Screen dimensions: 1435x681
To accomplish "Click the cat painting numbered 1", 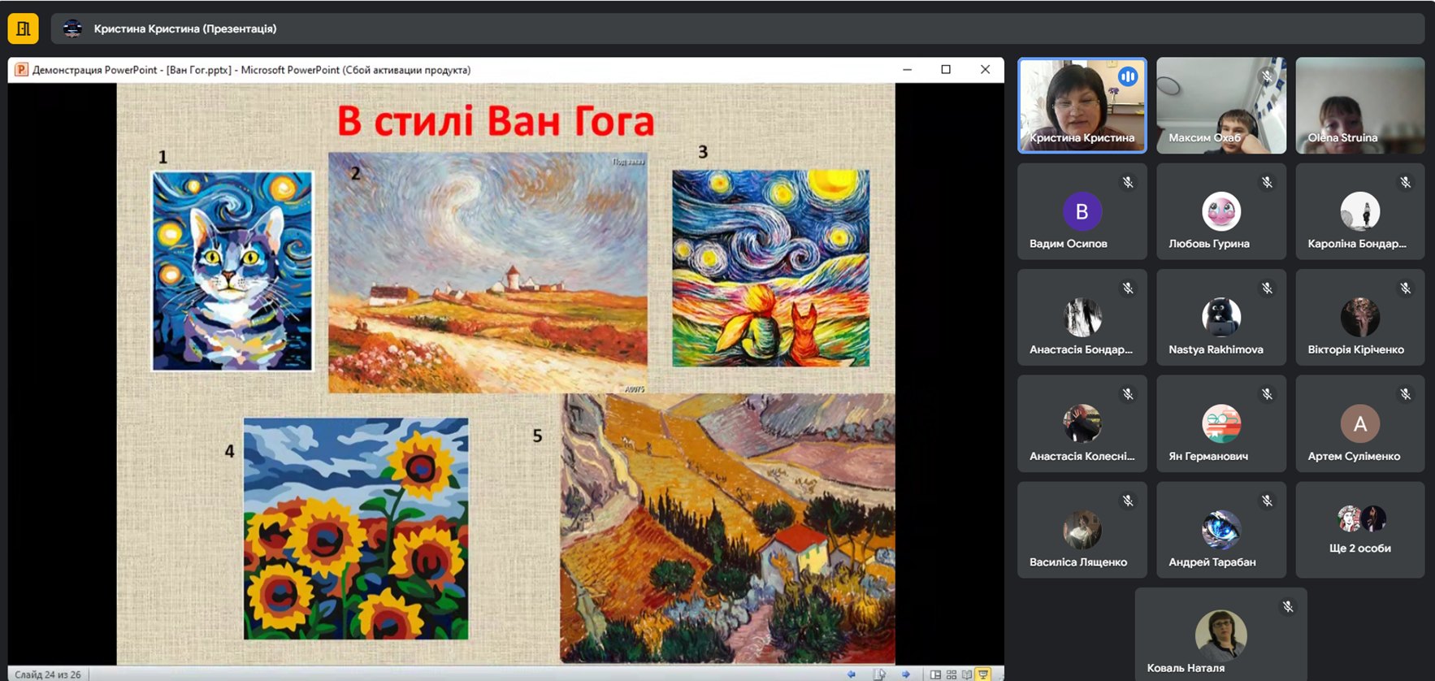I will point(232,271).
